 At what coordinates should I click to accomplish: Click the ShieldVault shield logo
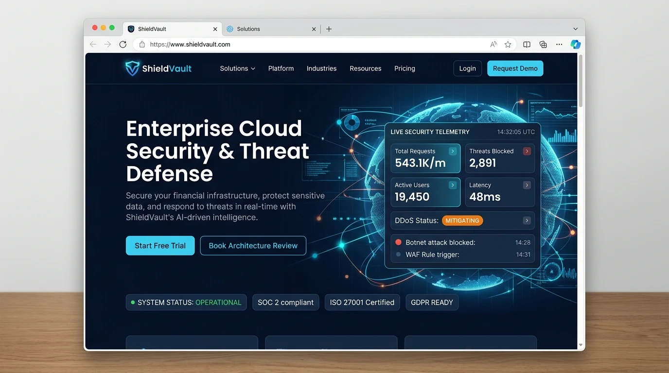tap(132, 68)
